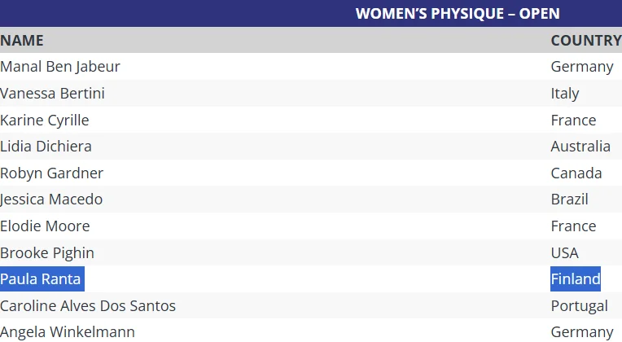The height and width of the screenshot is (342, 622).
Task: Click the Women's Physique – Open heading
Action: click(457, 14)
